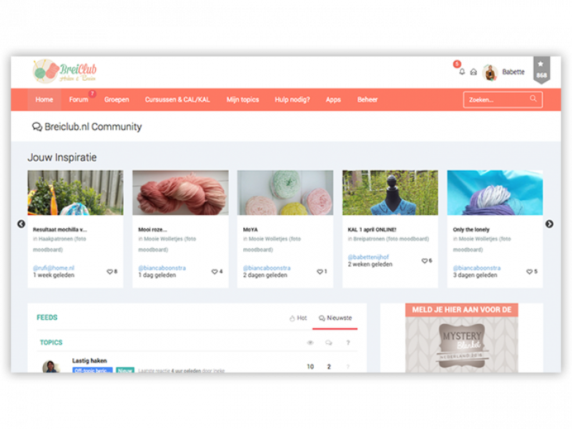Like the 'Mooi roze...' post via its heart

(x=214, y=272)
